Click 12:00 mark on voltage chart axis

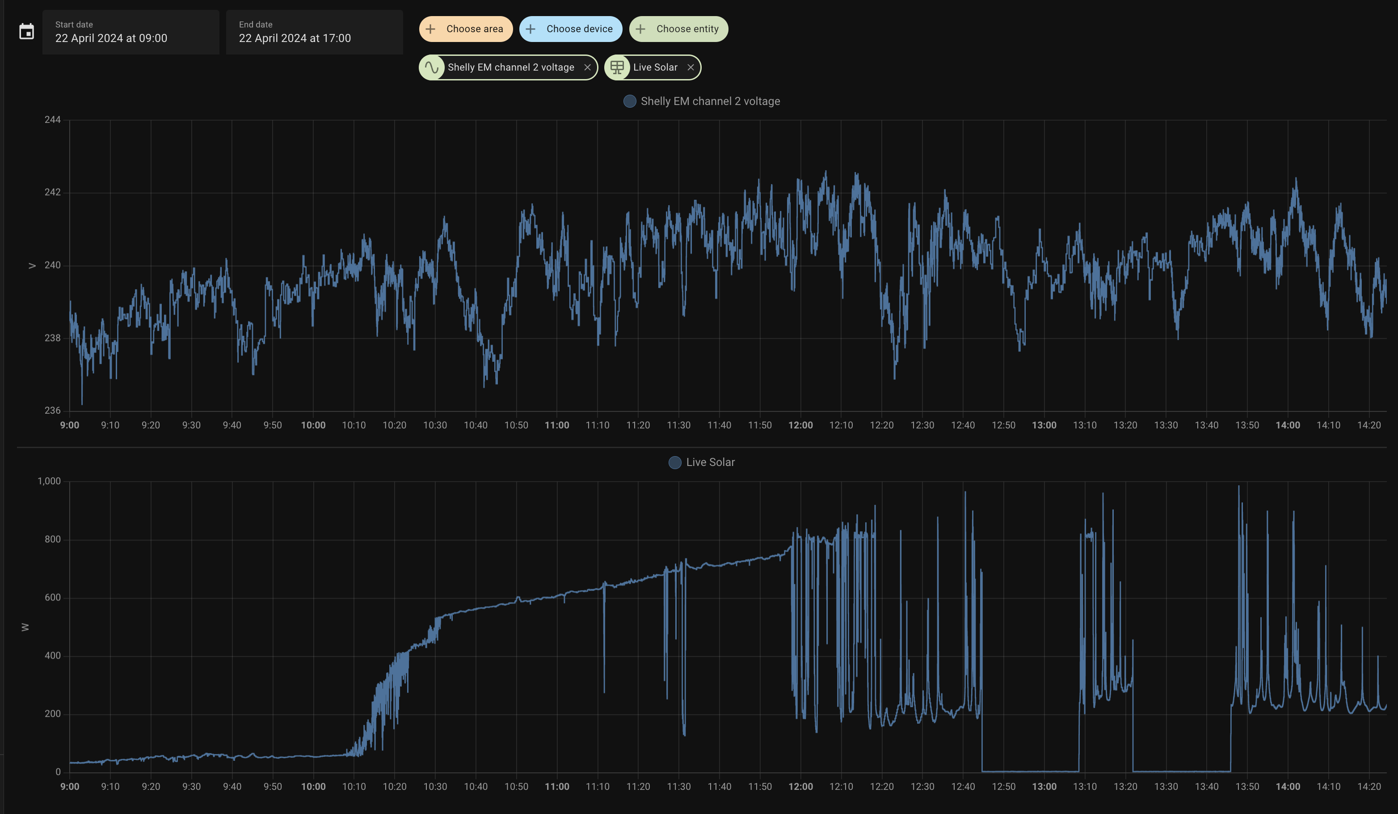(x=800, y=425)
